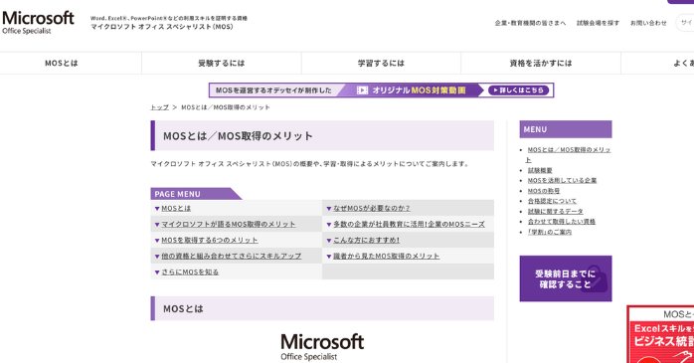Click the Microsoft Office Specialist header logo
The image size is (694, 363).
point(38,23)
